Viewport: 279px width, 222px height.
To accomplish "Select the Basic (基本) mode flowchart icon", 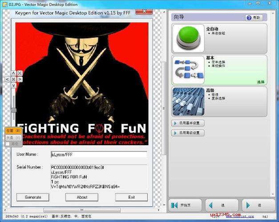I will click(x=188, y=69).
